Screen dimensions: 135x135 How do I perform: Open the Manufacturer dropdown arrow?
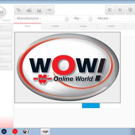click(x=67, y=18)
